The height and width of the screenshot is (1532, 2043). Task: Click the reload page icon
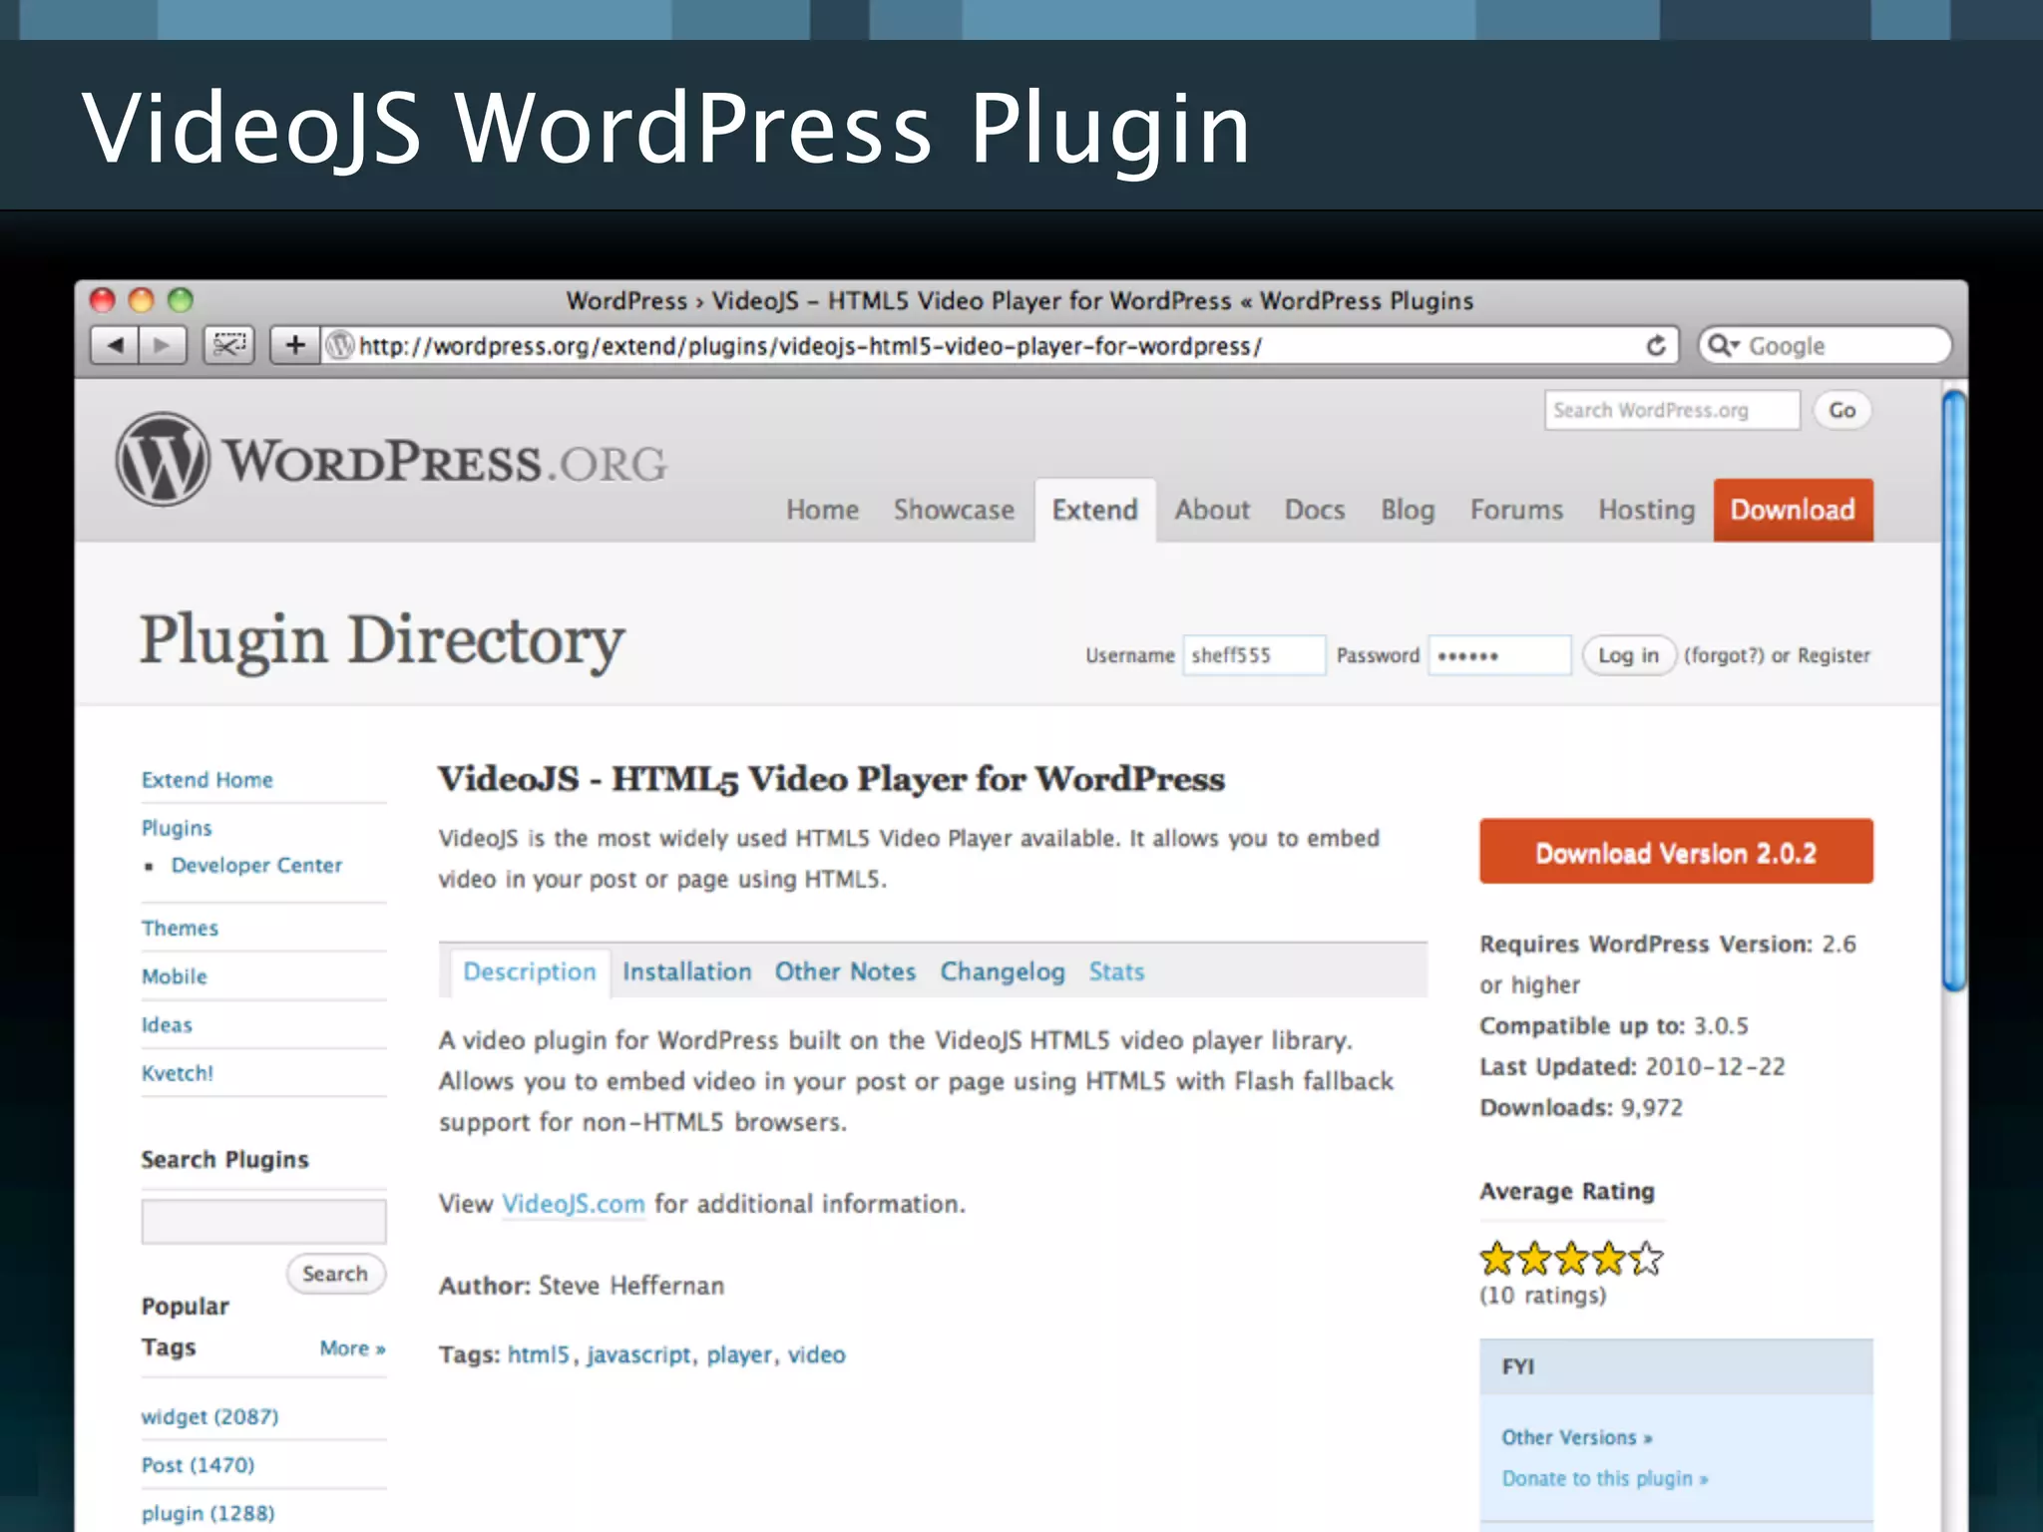coord(1655,346)
